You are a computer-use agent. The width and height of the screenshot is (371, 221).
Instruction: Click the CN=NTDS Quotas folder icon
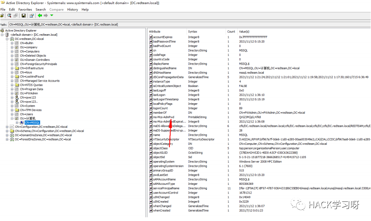pos(17,85)
